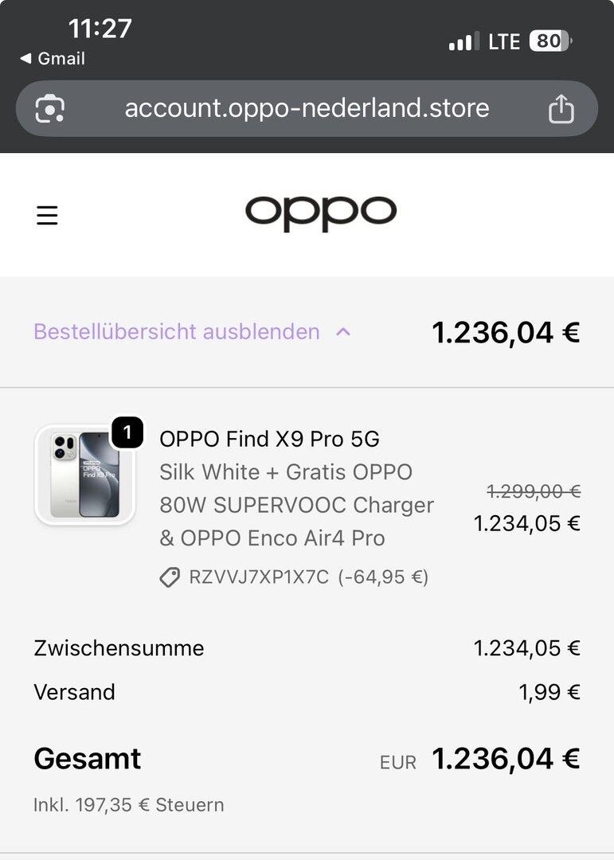This screenshot has height=860, width=614.
Task: Tap the share icon in the address bar
Action: (561, 108)
